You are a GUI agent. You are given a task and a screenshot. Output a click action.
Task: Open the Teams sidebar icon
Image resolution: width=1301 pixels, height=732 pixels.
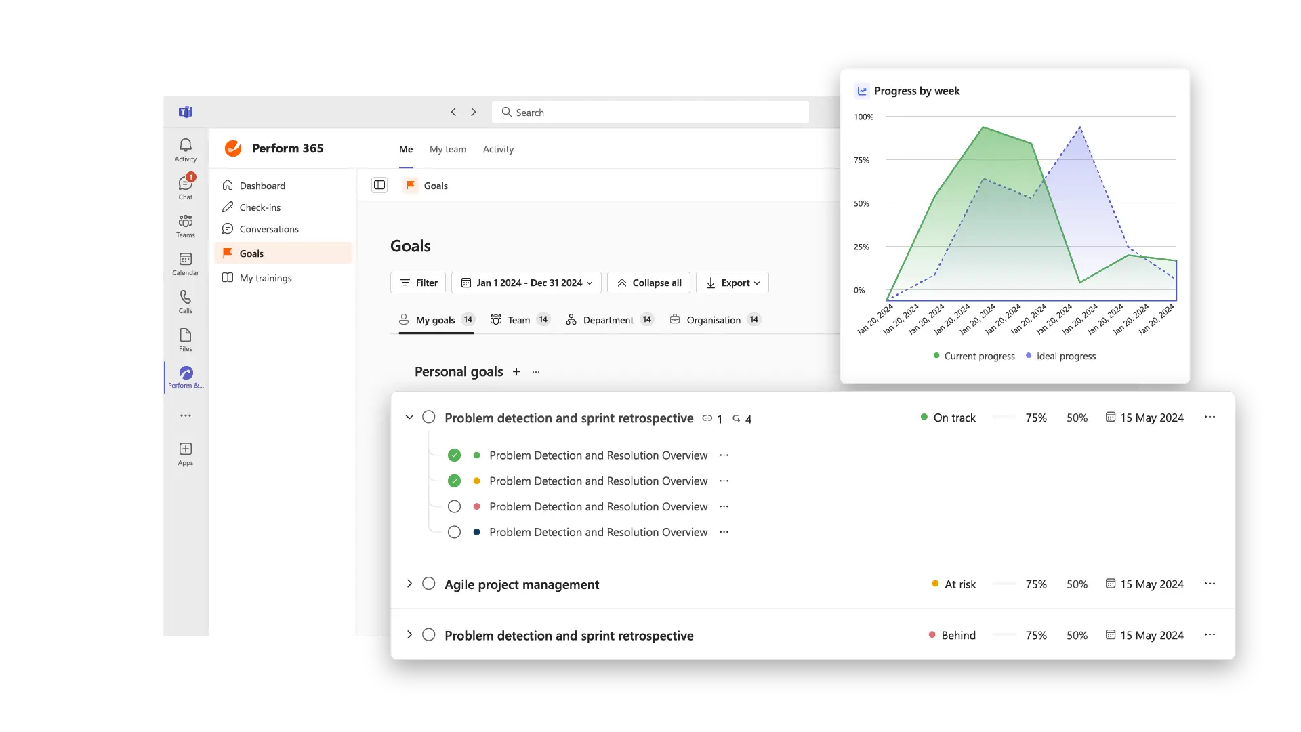point(185,226)
